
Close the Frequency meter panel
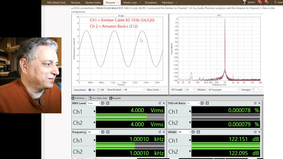coord(164,132)
